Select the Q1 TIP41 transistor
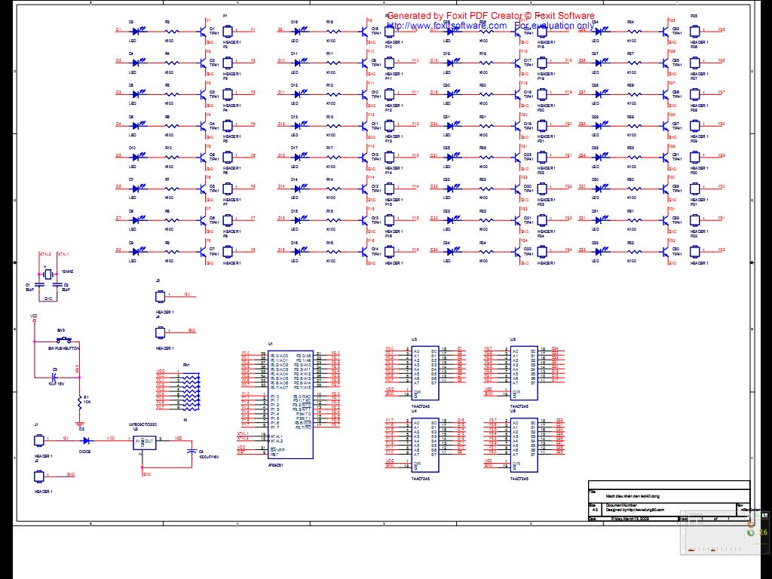 coord(204,32)
